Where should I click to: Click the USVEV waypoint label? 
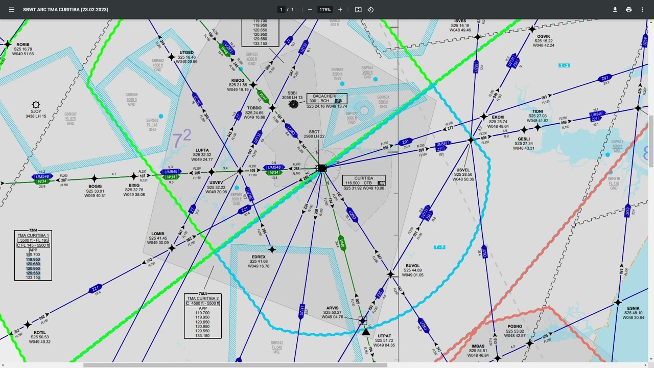(x=216, y=187)
